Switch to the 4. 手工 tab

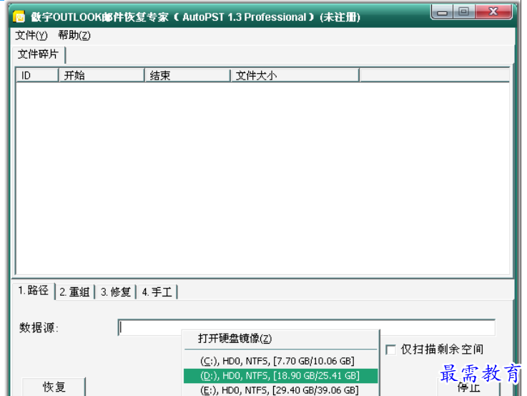[x=157, y=291]
